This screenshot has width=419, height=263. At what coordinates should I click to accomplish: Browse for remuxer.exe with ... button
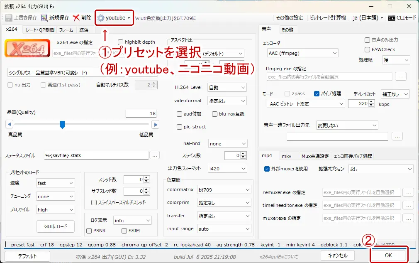point(408,192)
